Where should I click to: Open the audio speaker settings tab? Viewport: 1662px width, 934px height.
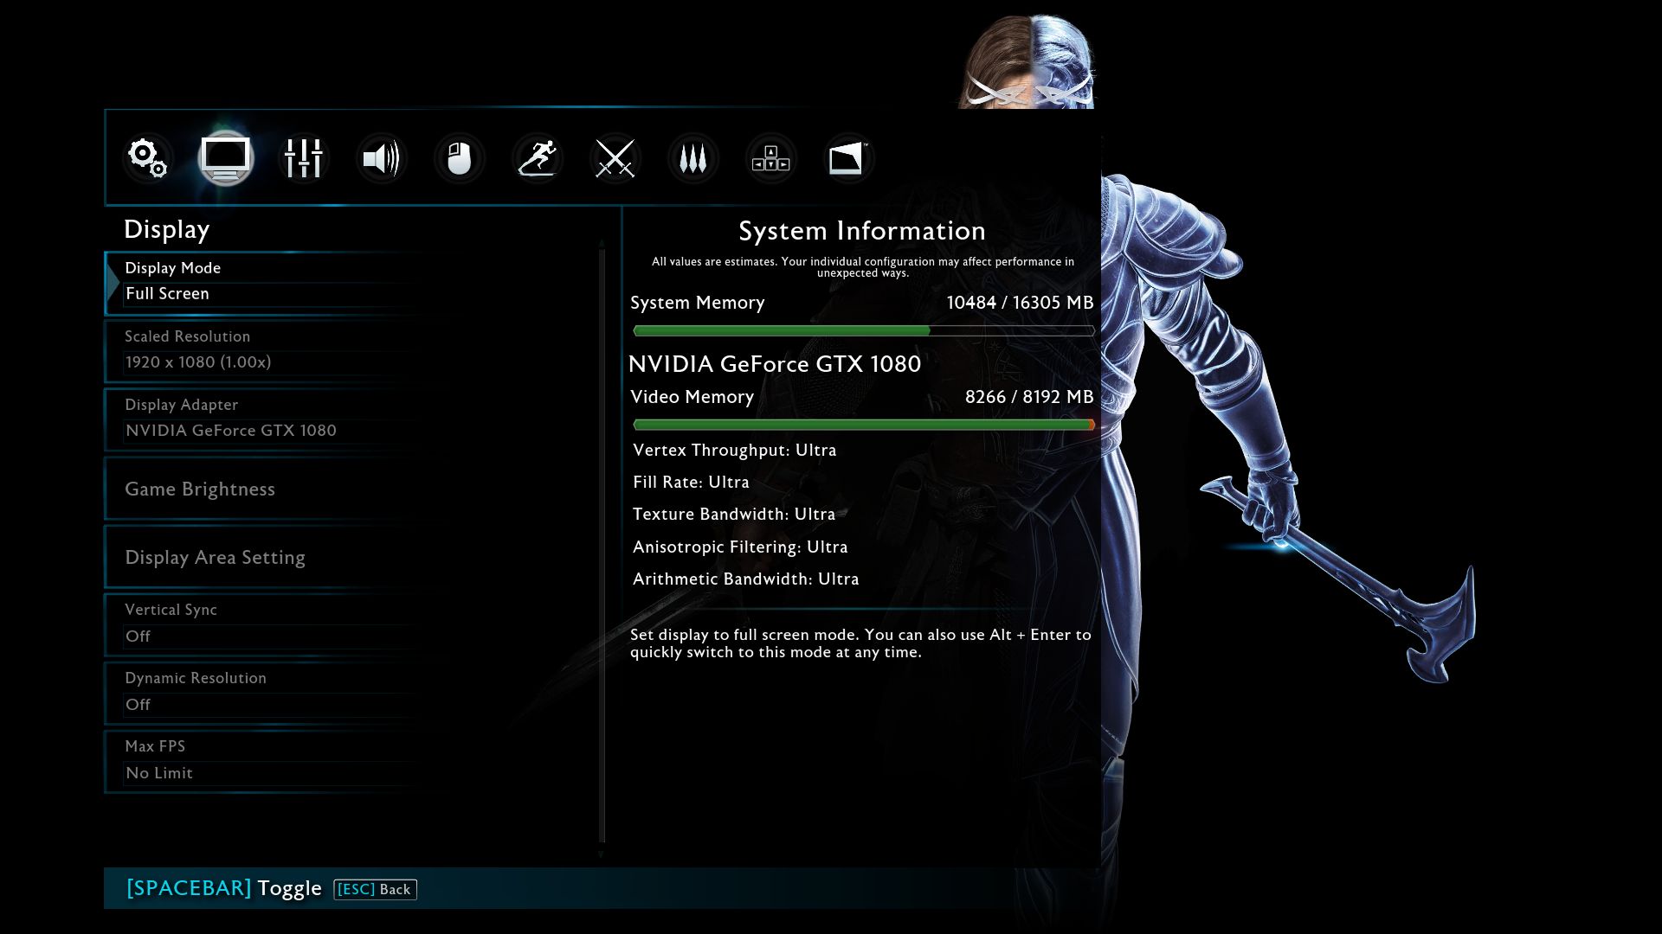coord(382,159)
